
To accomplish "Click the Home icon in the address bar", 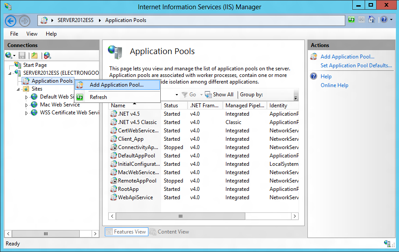I will point(372,19).
